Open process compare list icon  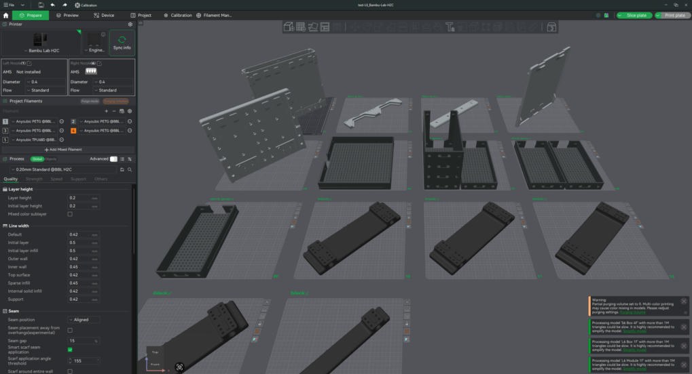pyautogui.click(x=122, y=159)
